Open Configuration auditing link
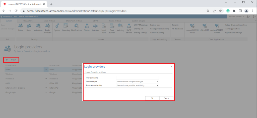The width and height of the screenshot is (257, 118). (160, 29)
